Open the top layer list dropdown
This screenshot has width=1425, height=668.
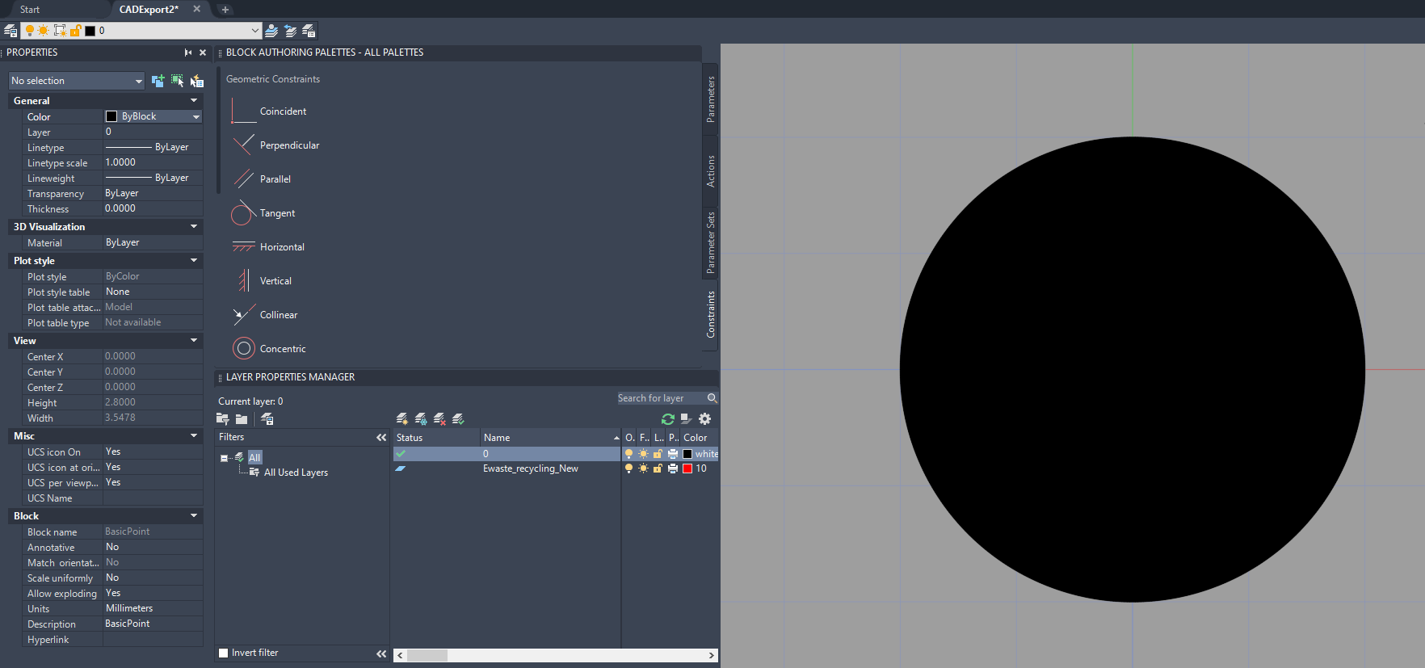[x=255, y=31]
